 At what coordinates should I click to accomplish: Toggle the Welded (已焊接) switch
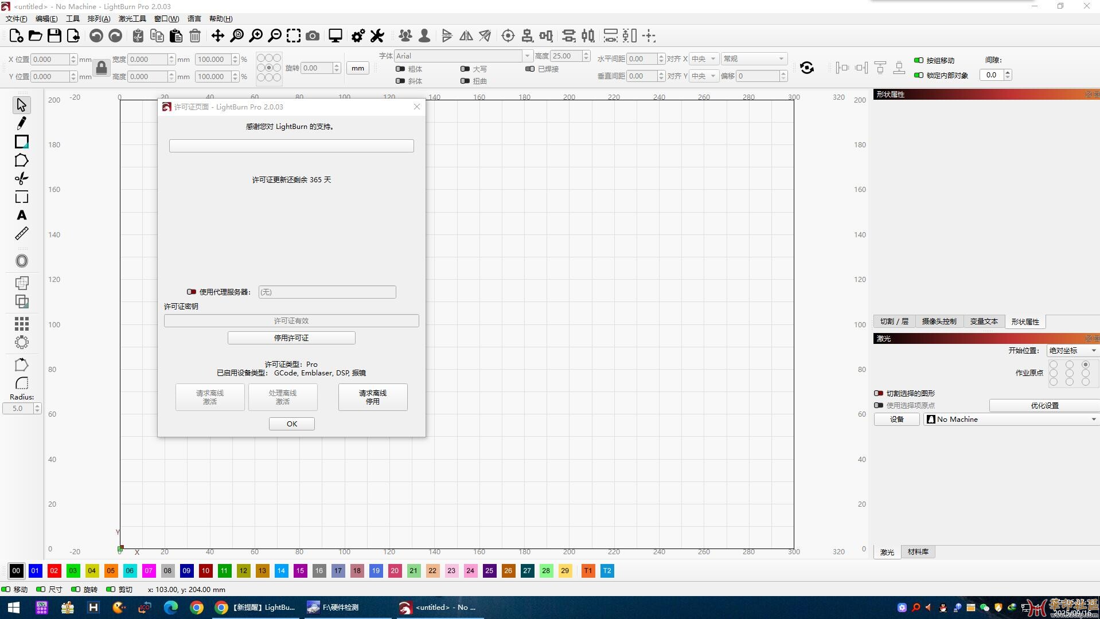[x=530, y=69]
